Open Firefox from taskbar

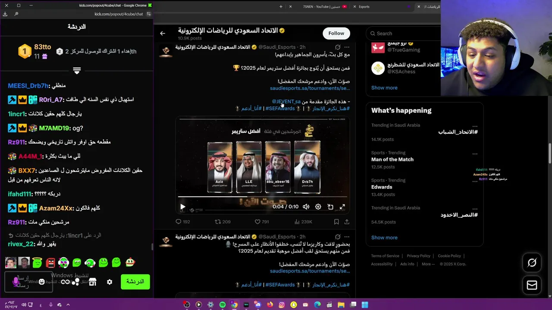(x=270, y=305)
